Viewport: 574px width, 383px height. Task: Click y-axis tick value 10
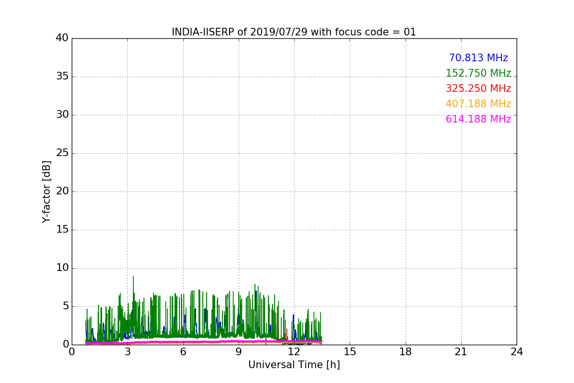point(62,268)
